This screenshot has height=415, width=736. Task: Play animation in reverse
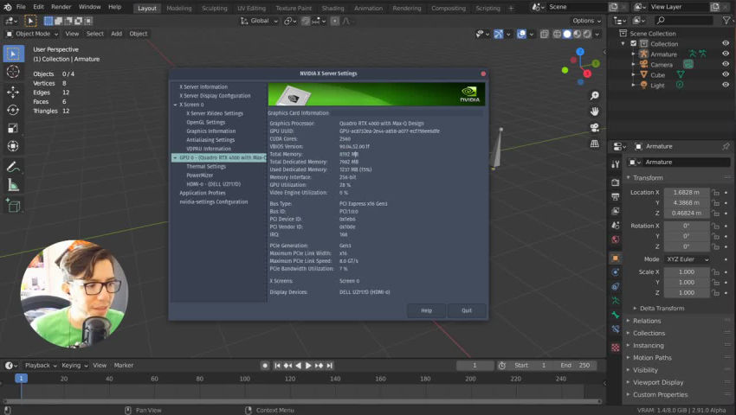[298, 366]
